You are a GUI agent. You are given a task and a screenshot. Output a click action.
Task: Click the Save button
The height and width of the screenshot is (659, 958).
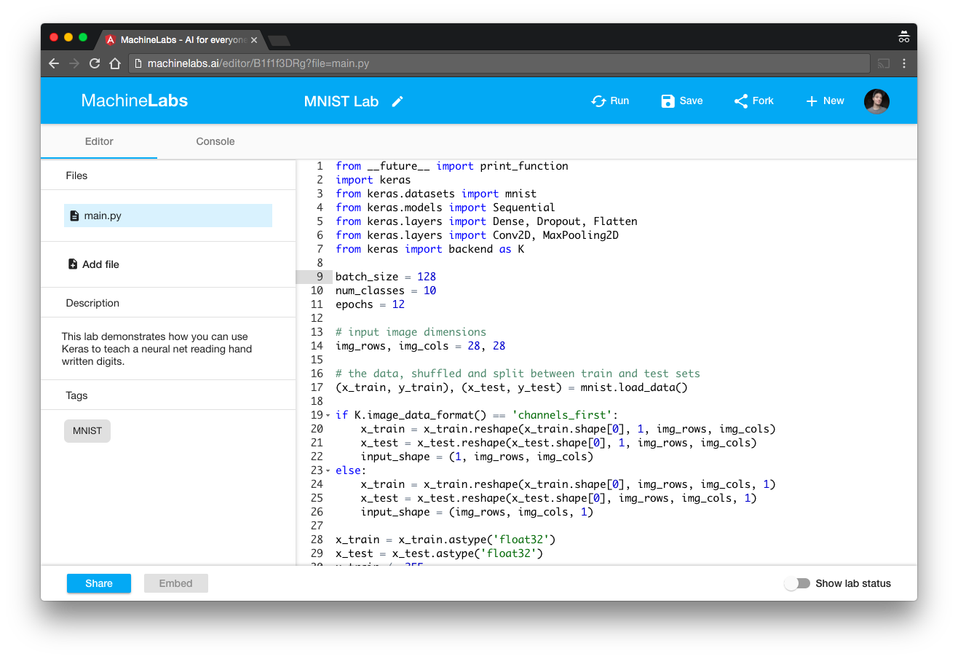coord(682,101)
